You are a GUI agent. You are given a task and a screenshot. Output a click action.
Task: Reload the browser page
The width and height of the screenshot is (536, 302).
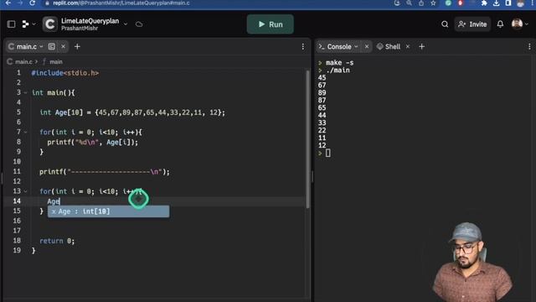32,3
